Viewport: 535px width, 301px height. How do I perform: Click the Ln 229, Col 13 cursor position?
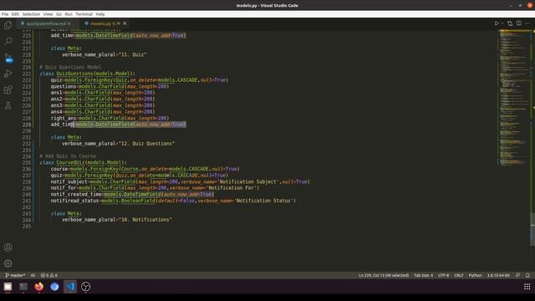click(x=384, y=275)
